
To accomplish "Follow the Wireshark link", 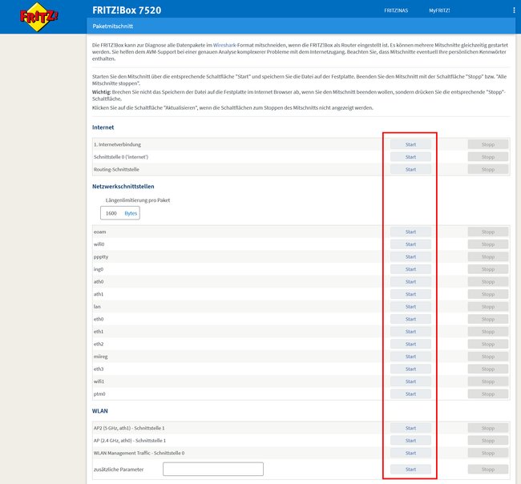I will click(224, 45).
